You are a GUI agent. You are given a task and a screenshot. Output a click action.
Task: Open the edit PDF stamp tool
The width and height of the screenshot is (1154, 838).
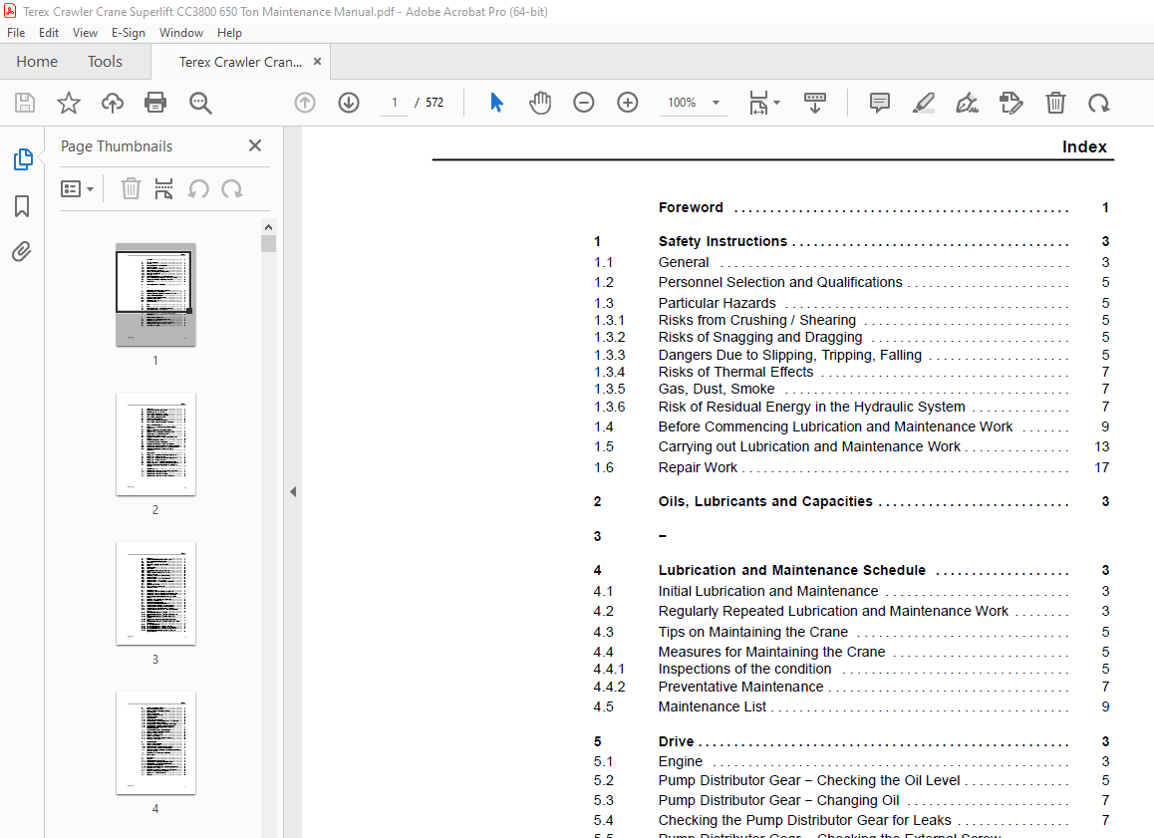1011,103
